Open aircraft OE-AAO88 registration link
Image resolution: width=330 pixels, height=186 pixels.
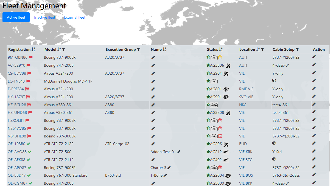17,152
